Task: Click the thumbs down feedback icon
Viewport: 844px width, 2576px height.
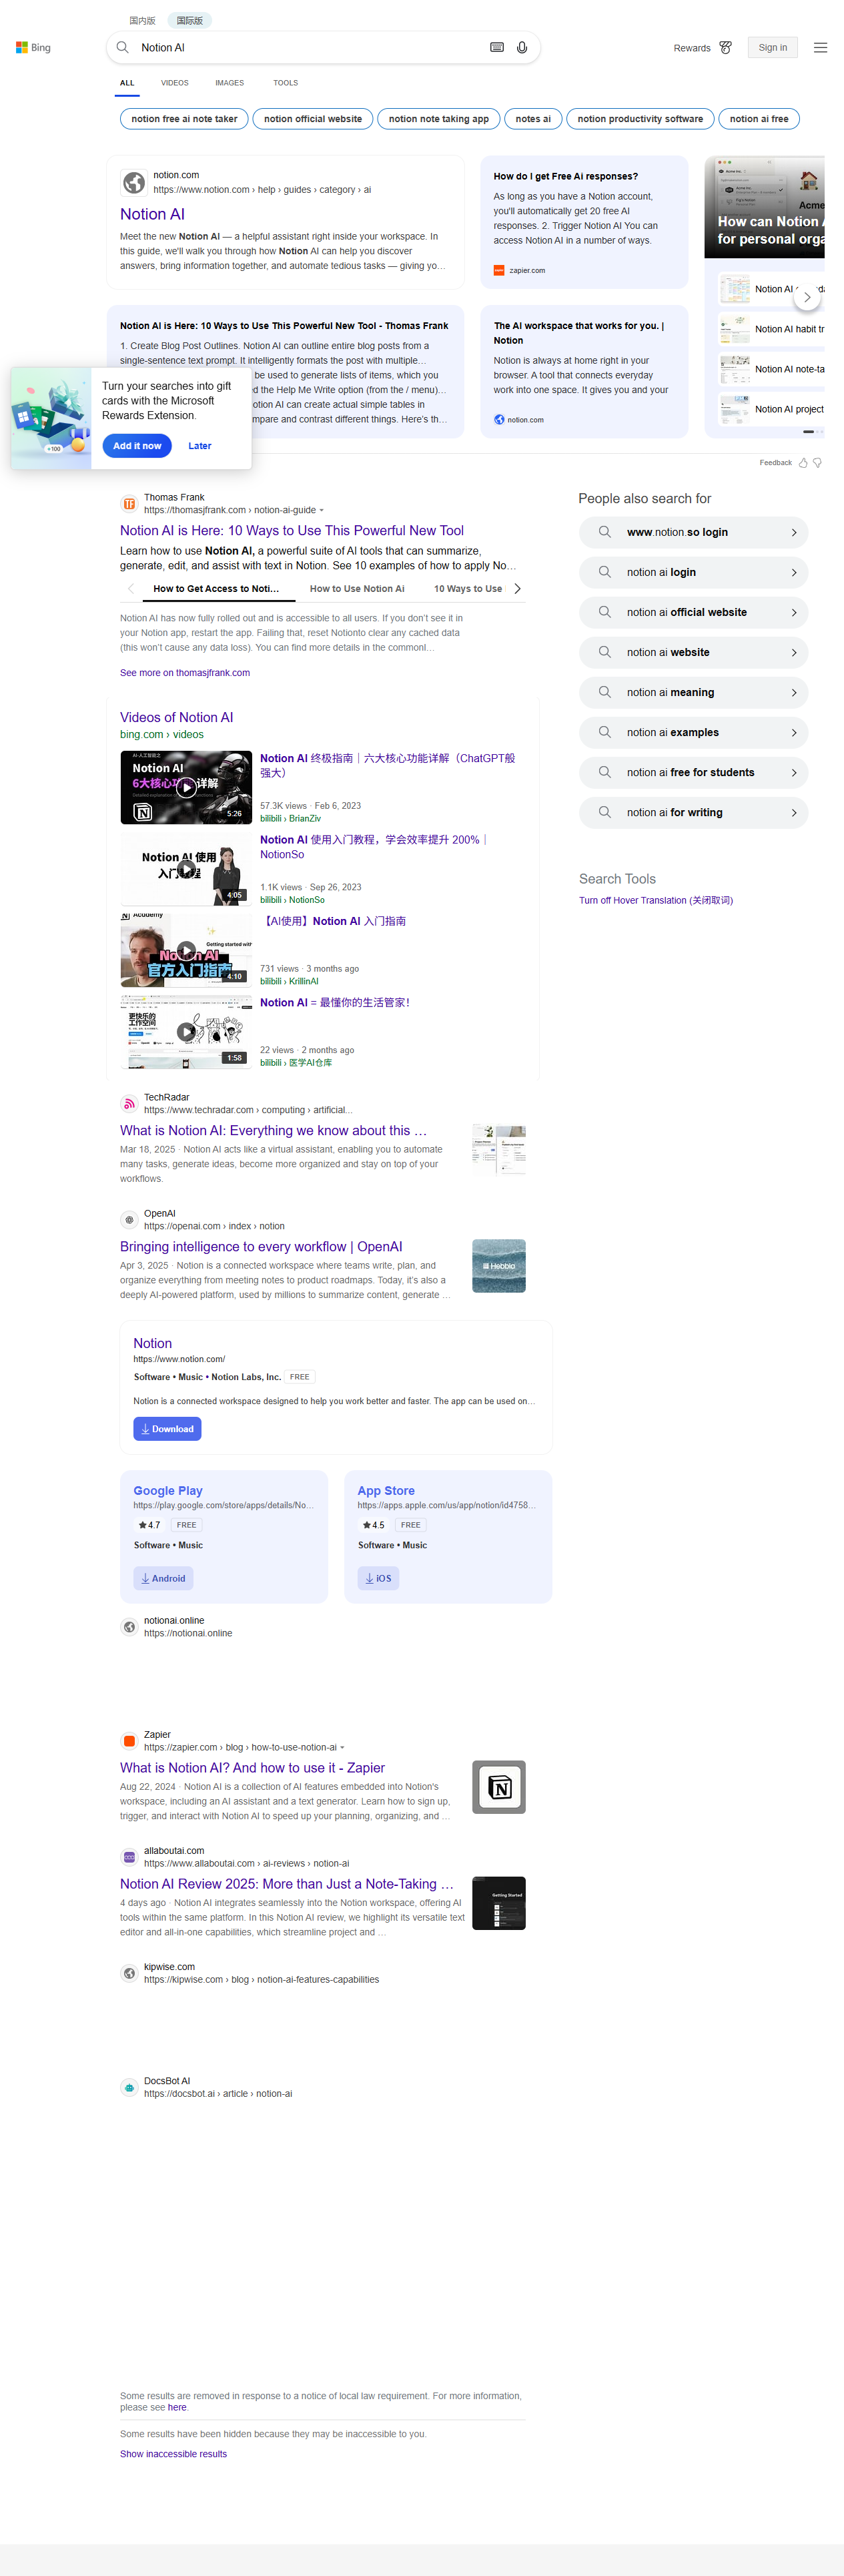Action: (x=817, y=462)
